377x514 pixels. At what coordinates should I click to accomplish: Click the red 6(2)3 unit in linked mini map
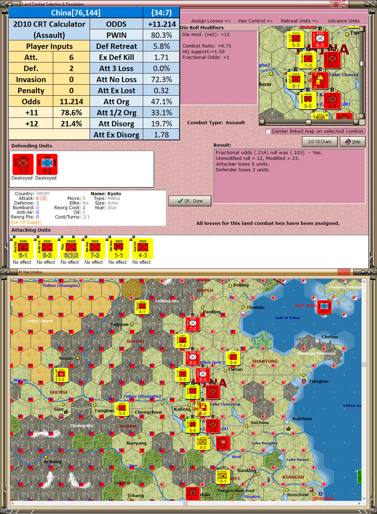332,60
